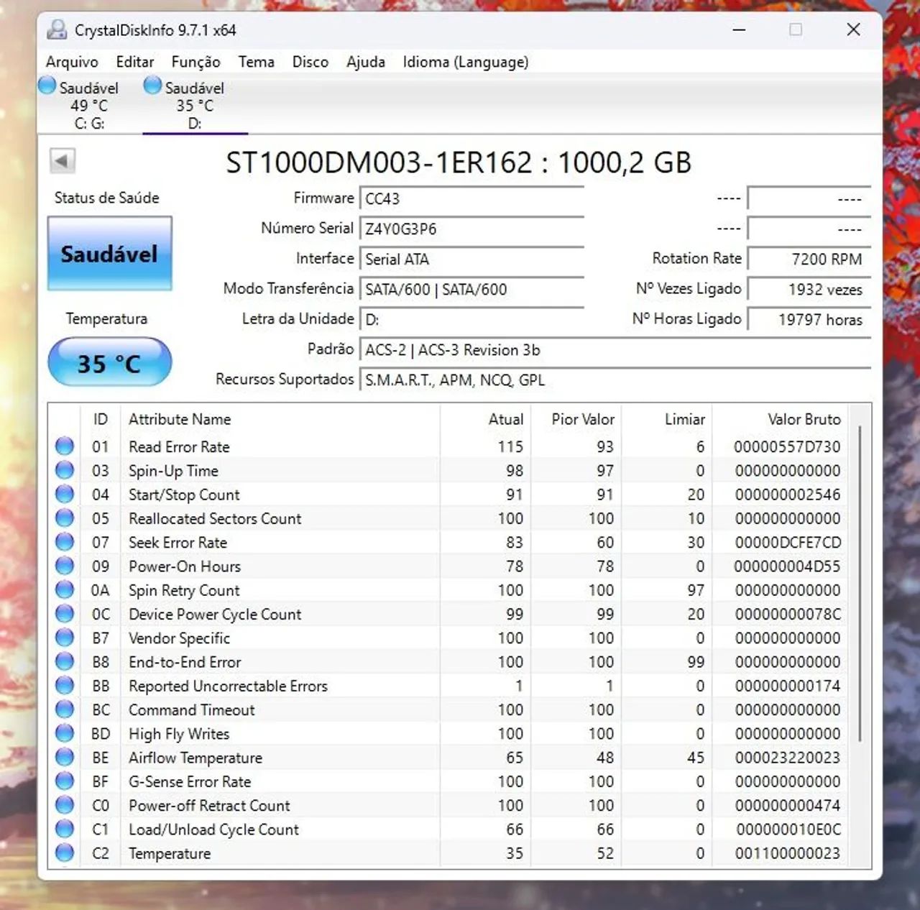This screenshot has height=910, width=920.
Task: Click the status orb for Spin Retry Count
Action: 65,589
